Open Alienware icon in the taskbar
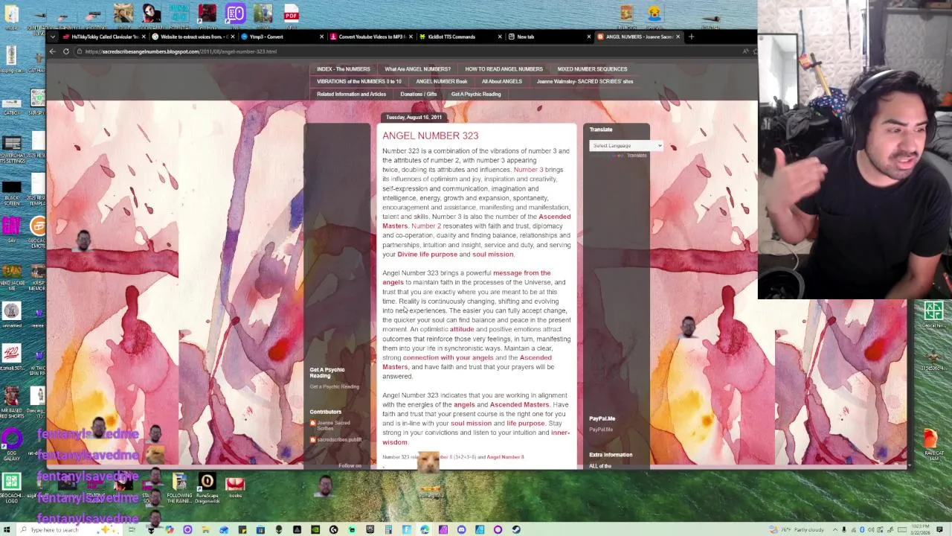 click(x=278, y=529)
